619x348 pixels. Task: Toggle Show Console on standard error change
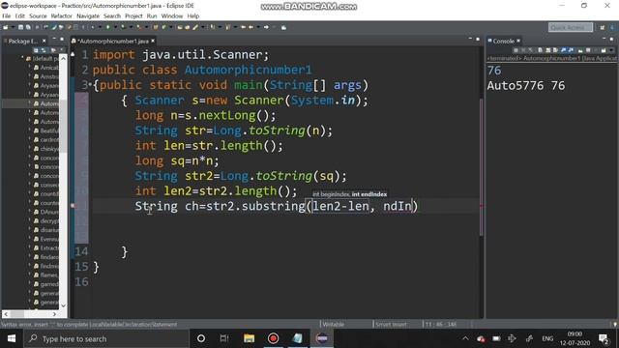tap(572, 50)
